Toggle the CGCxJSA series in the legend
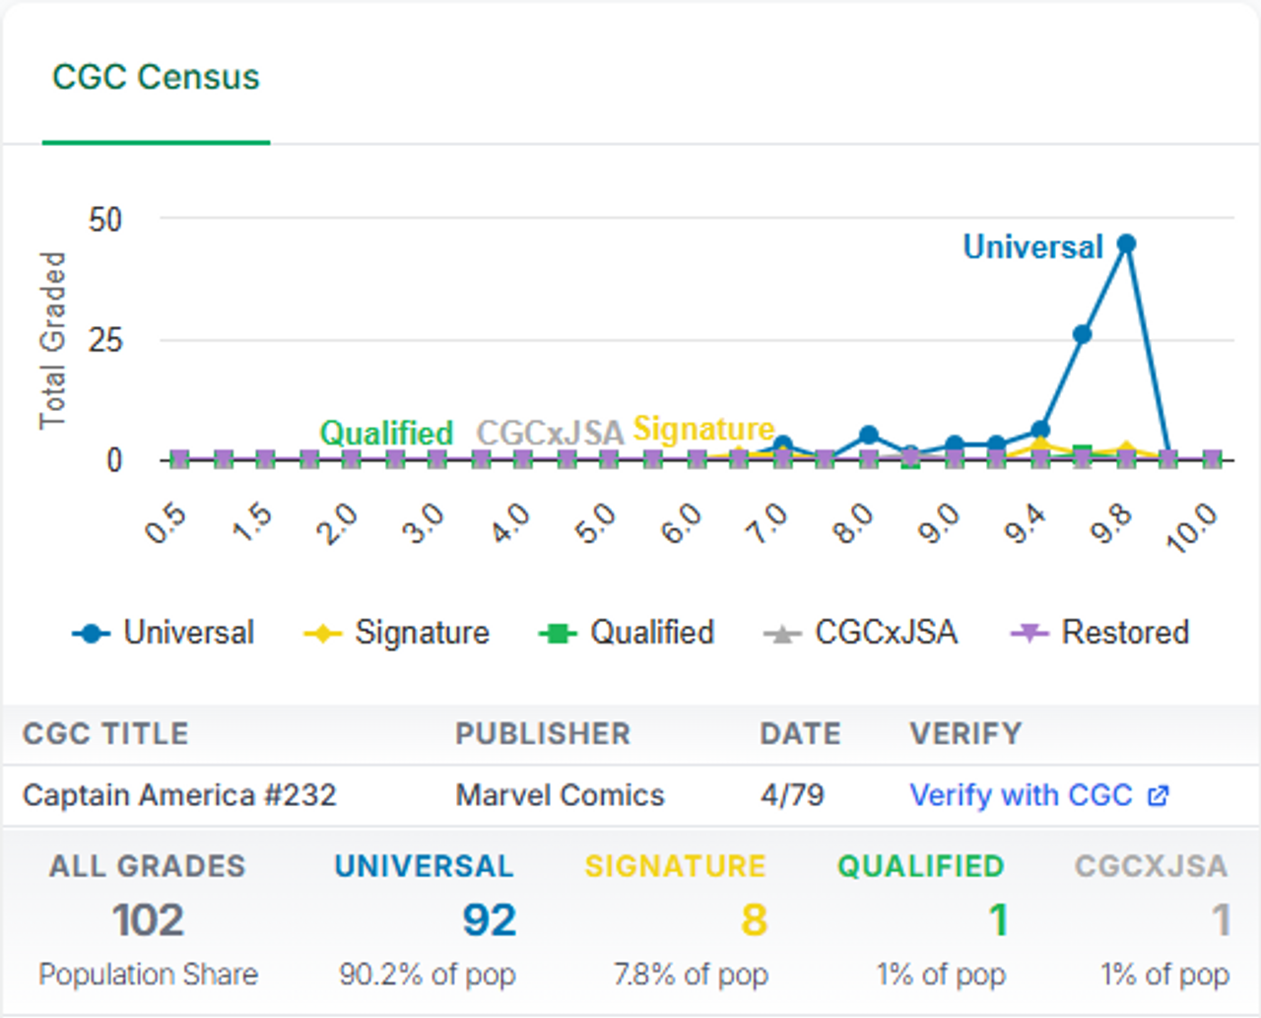 pos(860,633)
